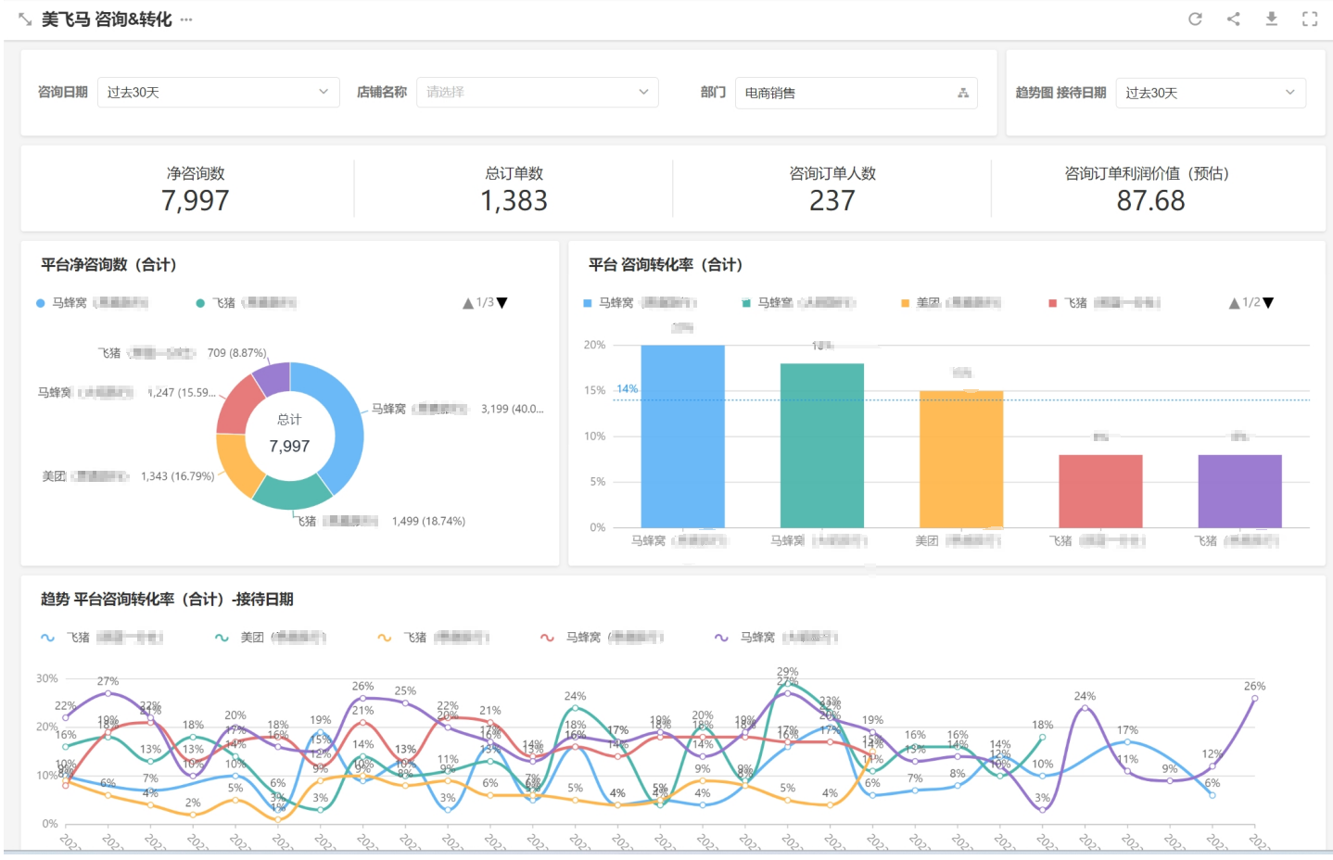This screenshot has width=1333, height=860.
Task: Click the 电商销售 department field
Action: 856,93
